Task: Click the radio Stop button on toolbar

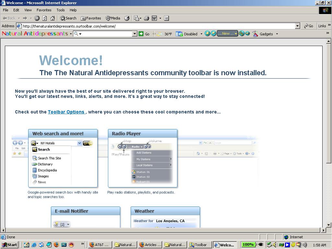Action: pos(207,34)
